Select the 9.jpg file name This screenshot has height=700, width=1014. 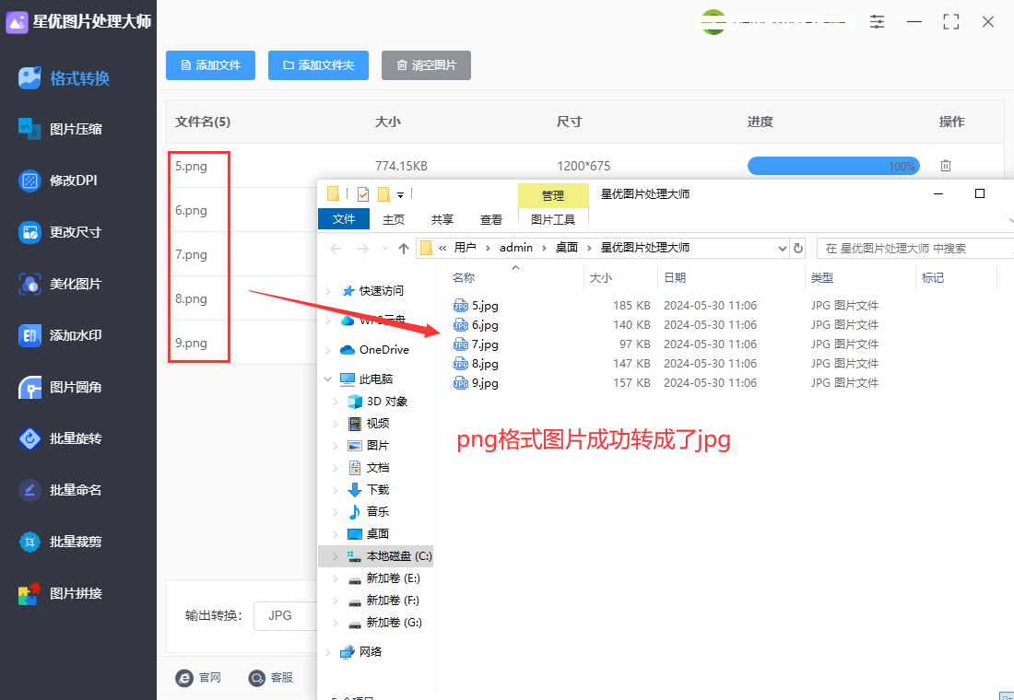pos(485,382)
